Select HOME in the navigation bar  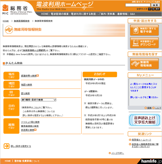(45, 14)
